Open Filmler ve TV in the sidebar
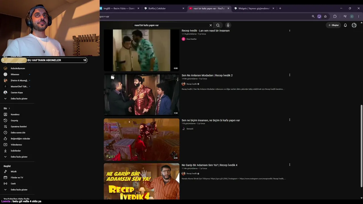 click(17, 178)
